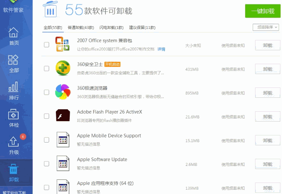
Task: Click 卸载 for 2007 Office system
Action: [268, 45]
